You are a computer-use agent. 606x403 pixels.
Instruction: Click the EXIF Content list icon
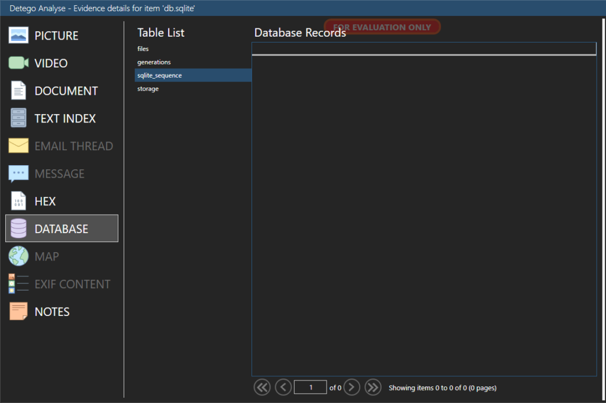[x=18, y=283]
